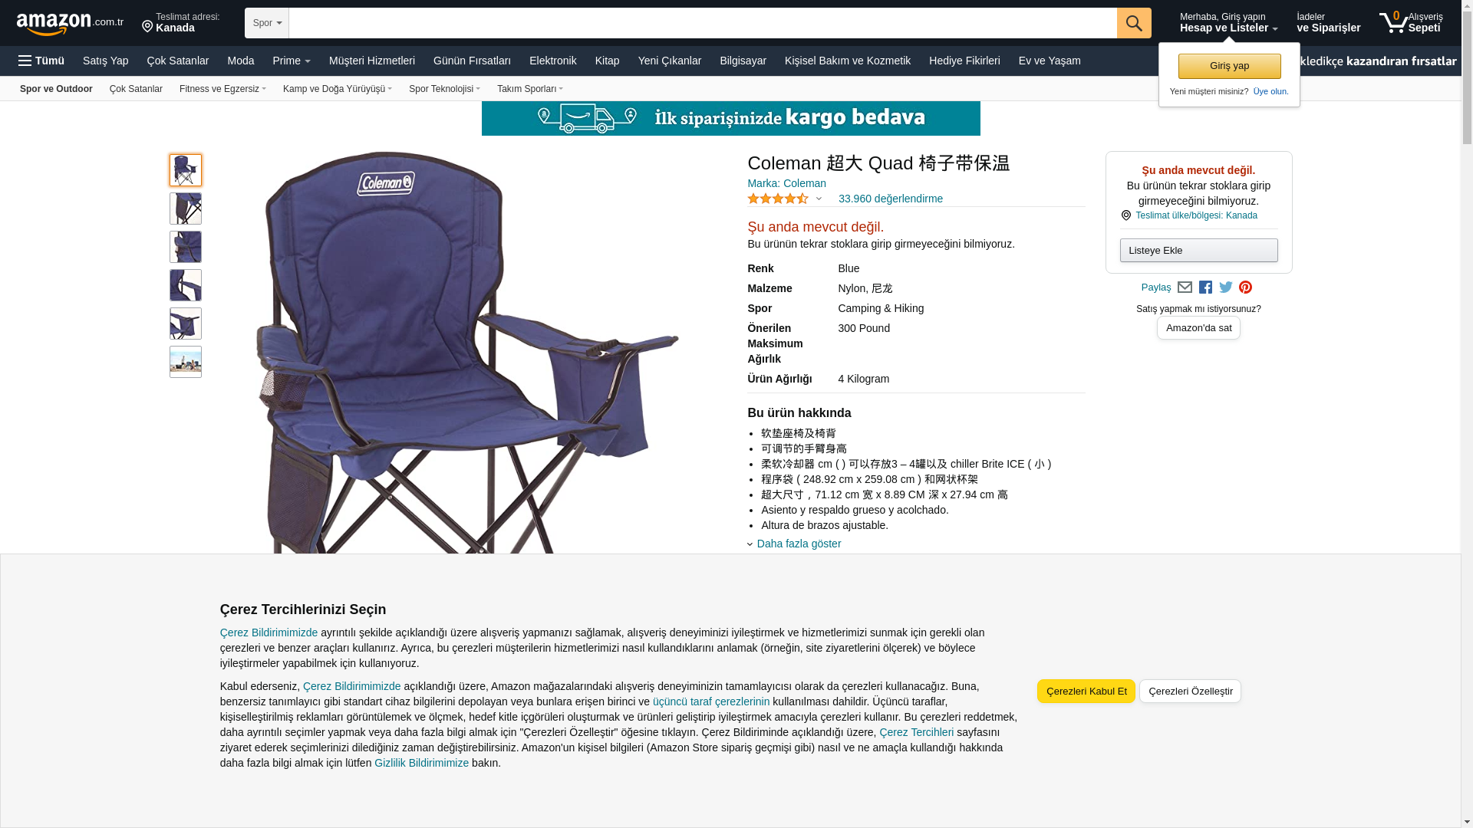This screenshot has width=1473, height=828.
Task: Open the Elektronik nav item
Action: 552,61
